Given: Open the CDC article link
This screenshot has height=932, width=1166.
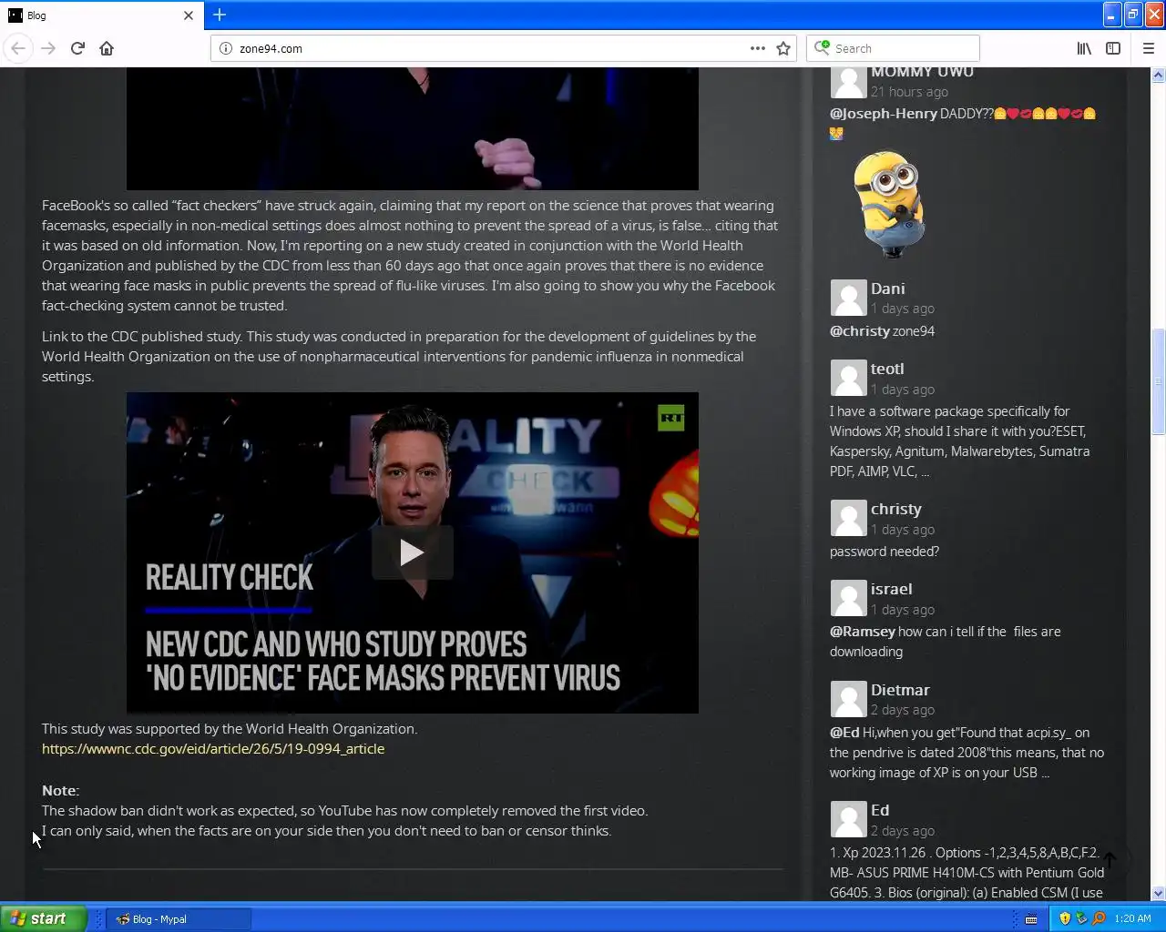Looking at the screenshot, I should (x=213, y=749).
